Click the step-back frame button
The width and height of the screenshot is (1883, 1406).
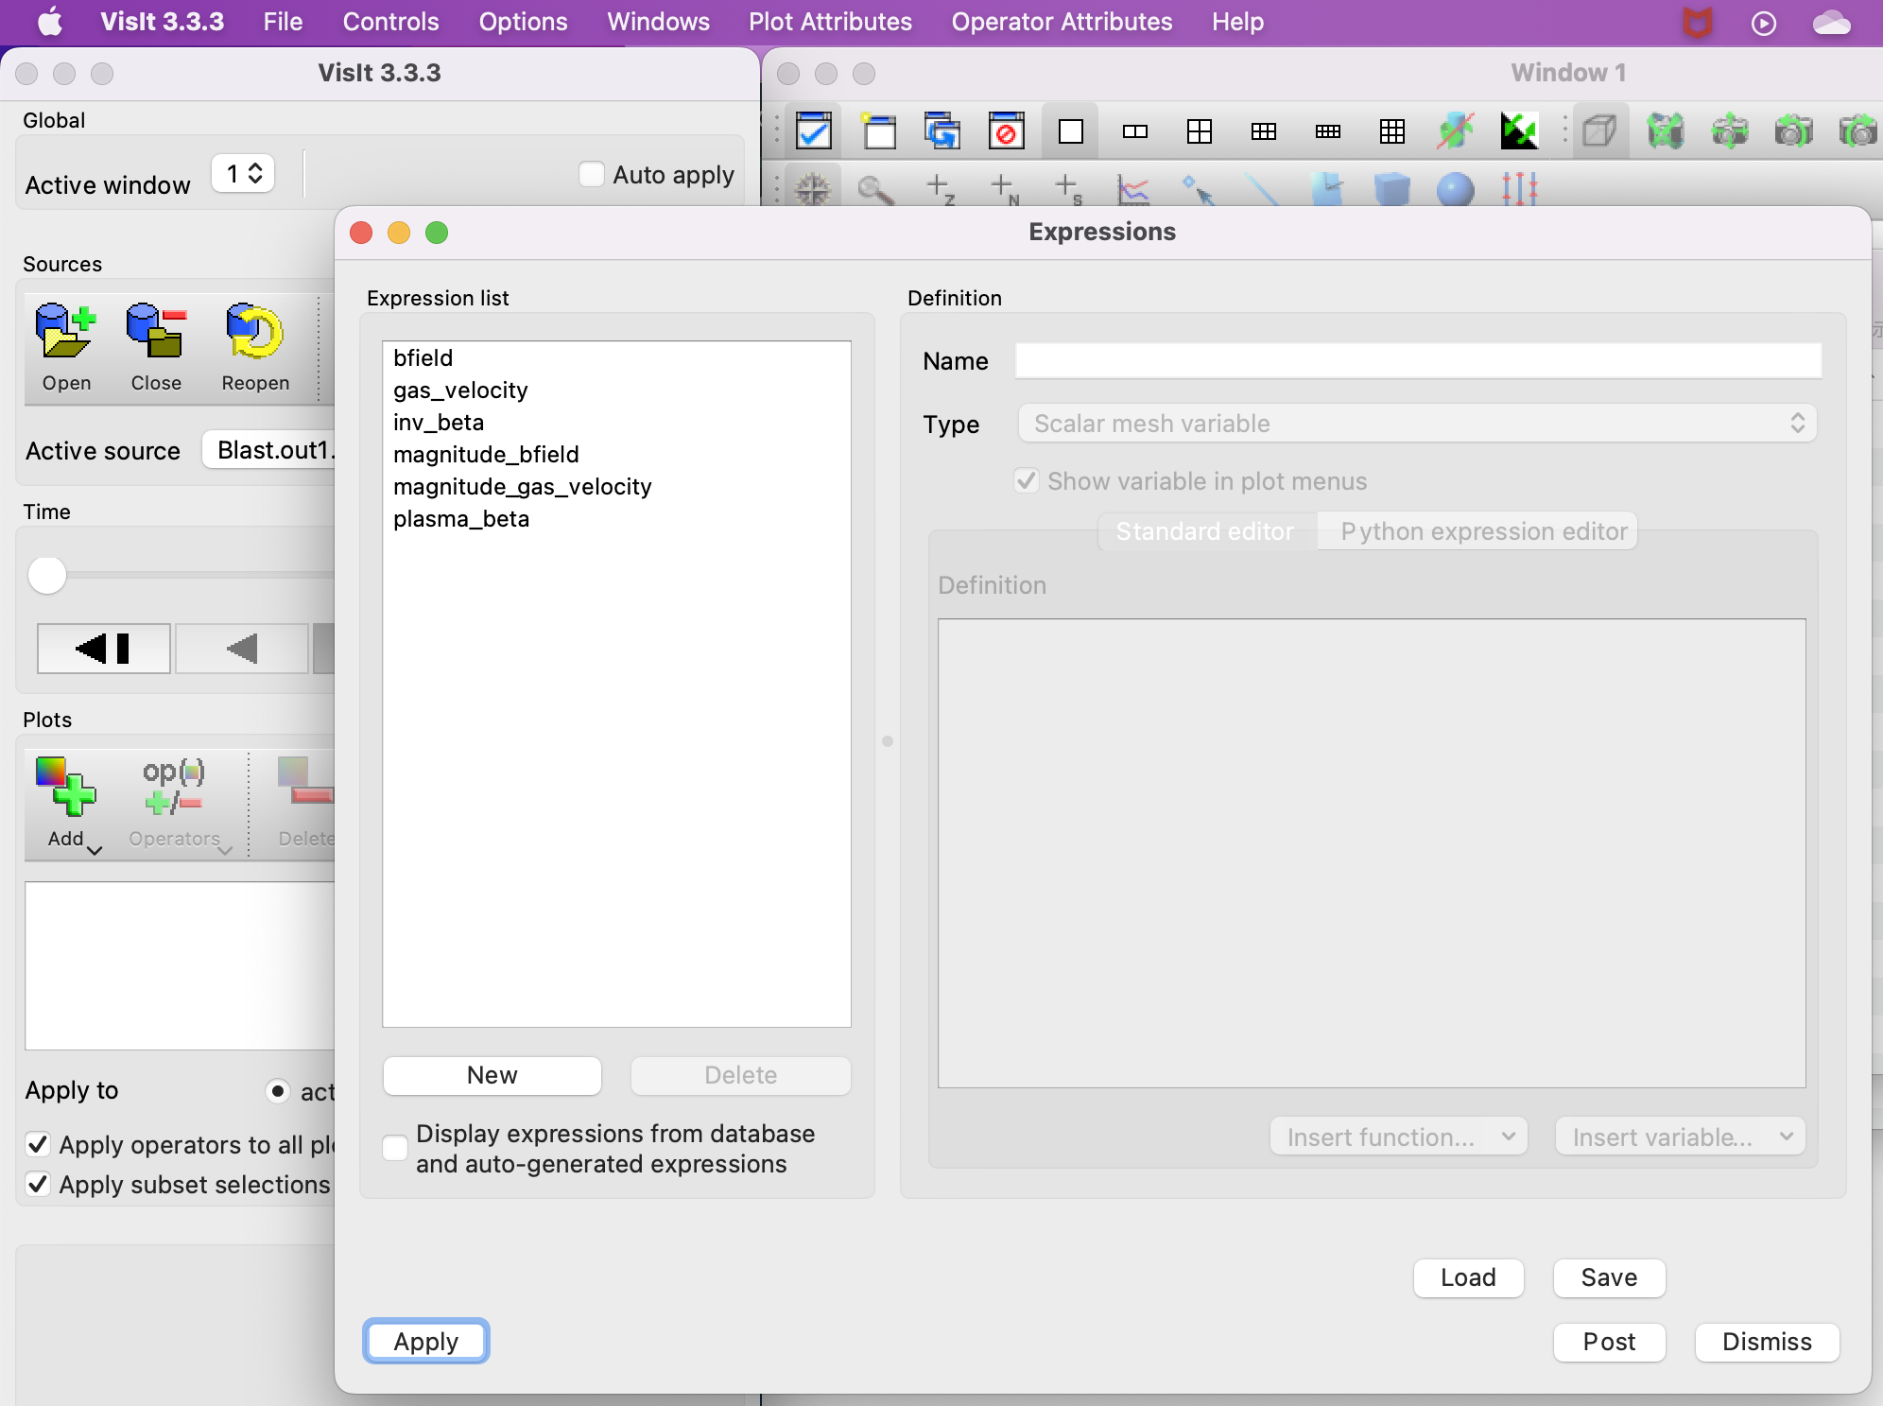[x=104, y=649]
